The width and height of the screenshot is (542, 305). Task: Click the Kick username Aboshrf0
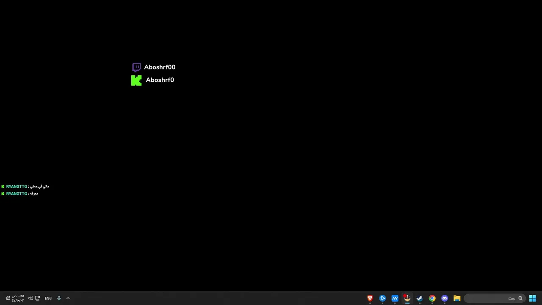tap(160, 80)
